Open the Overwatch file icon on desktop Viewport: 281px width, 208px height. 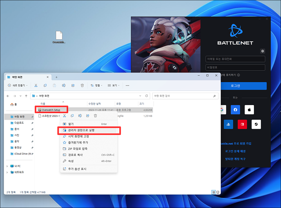click(59, 37)
